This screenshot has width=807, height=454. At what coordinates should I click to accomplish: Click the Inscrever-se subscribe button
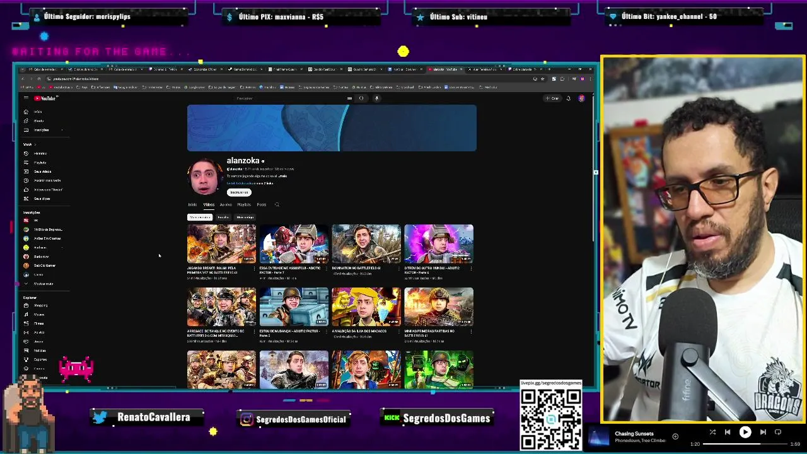click(x=239, y=192)
